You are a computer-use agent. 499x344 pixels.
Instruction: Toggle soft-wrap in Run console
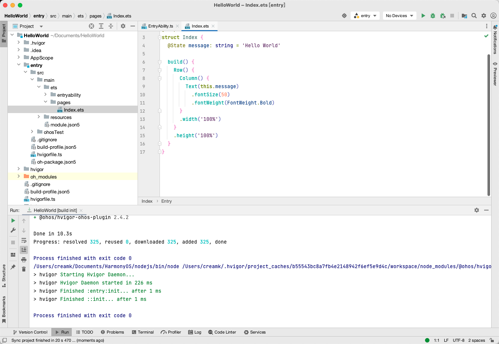24,240
